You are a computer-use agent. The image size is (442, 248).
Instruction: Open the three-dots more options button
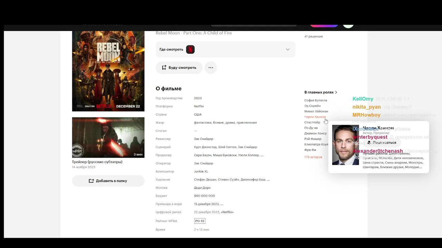tap(211, 68)
